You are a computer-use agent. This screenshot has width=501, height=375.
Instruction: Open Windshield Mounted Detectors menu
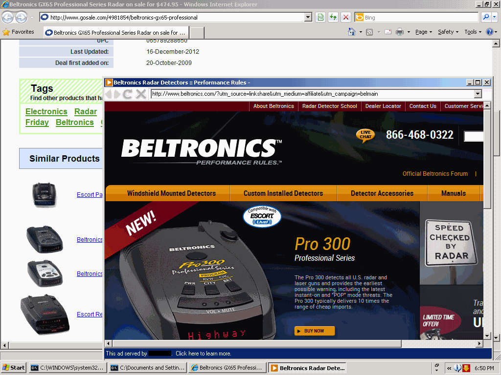pos(171,193)
